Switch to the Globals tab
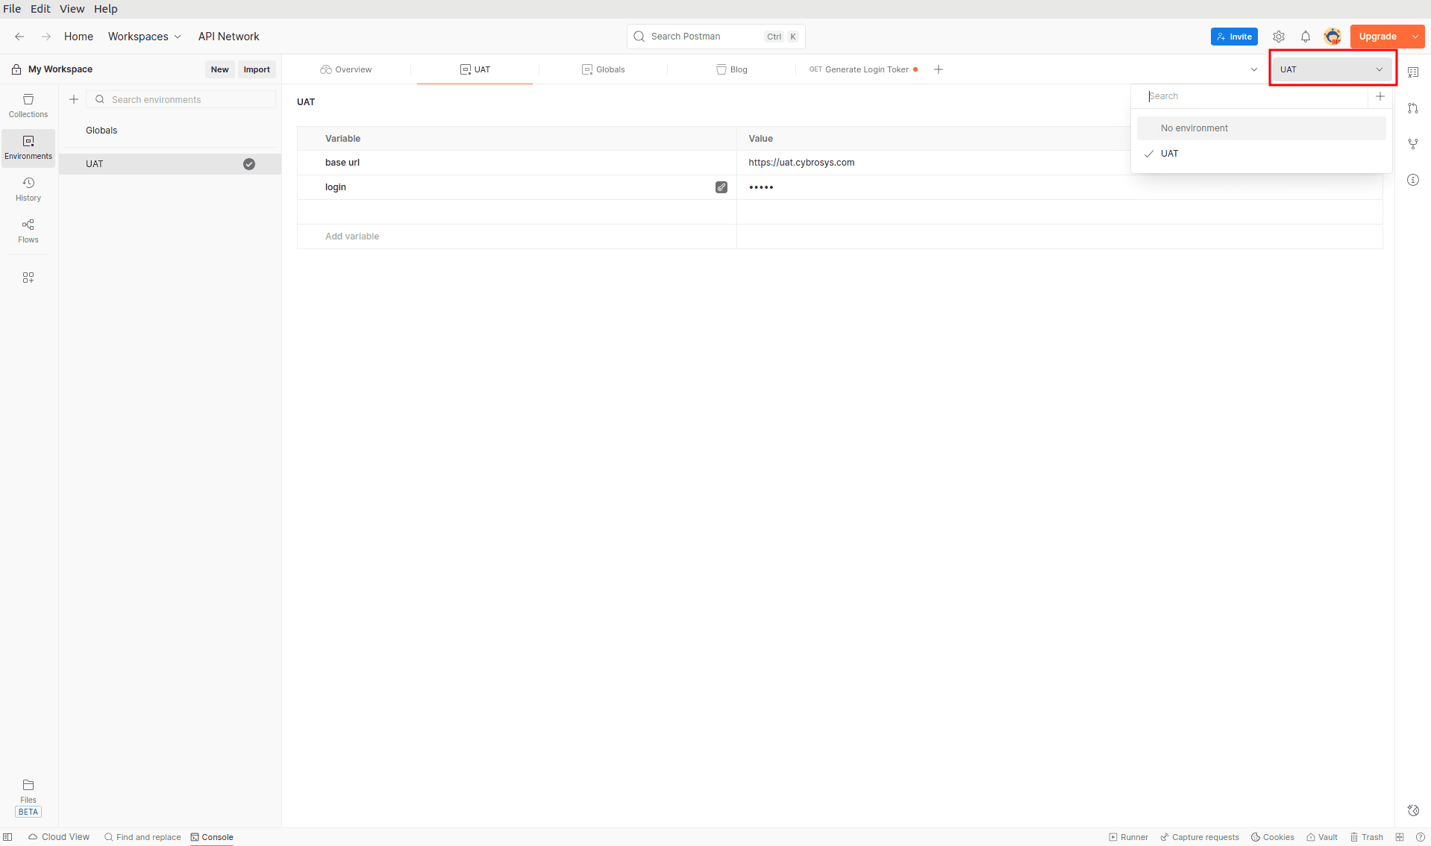The height and width of the screenshot is (846, 1431). (x=604, y=69)
